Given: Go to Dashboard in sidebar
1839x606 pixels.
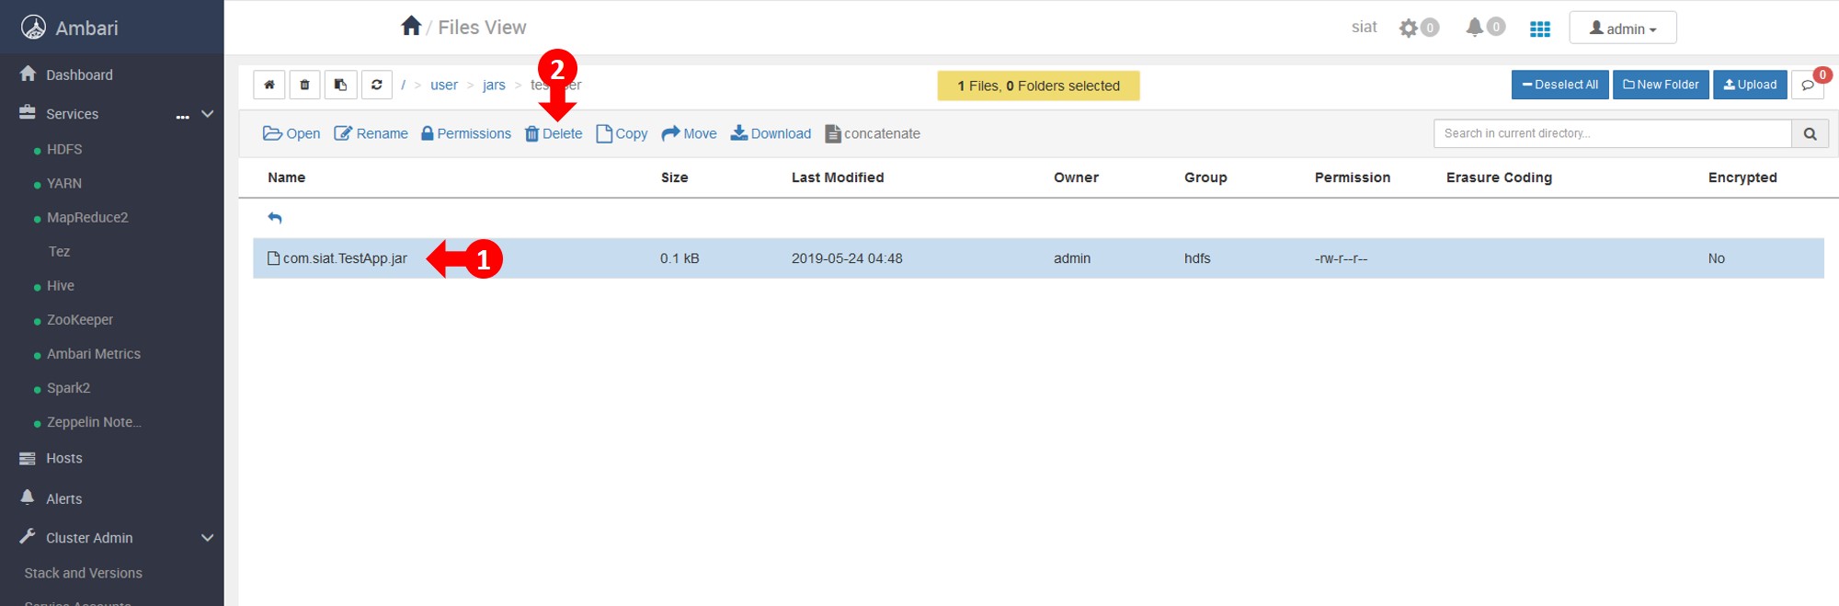Looking at the screenshot, I should coord(79,75).
